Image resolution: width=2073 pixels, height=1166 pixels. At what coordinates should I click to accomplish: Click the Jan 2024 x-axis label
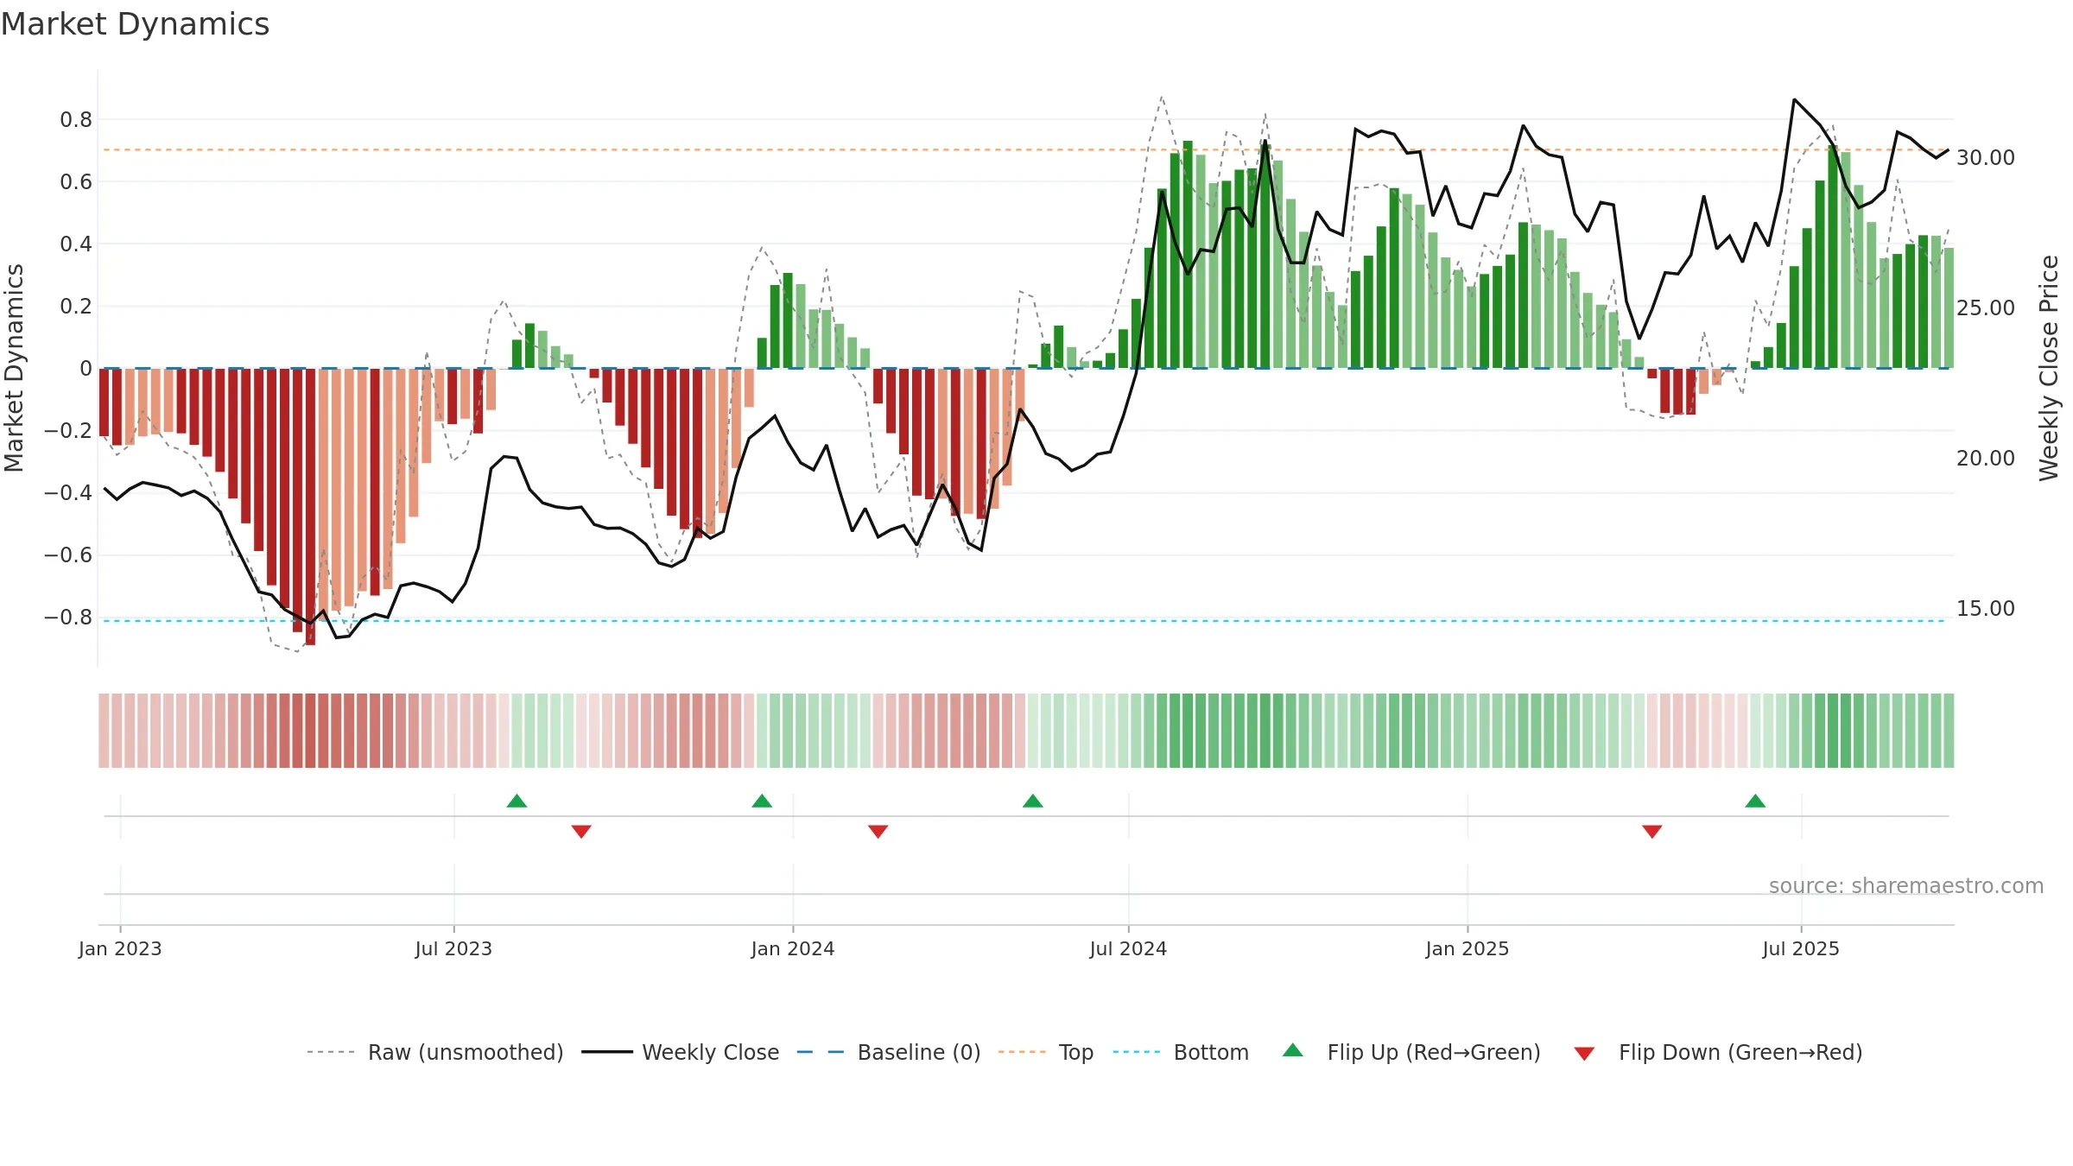pos(793,948)
